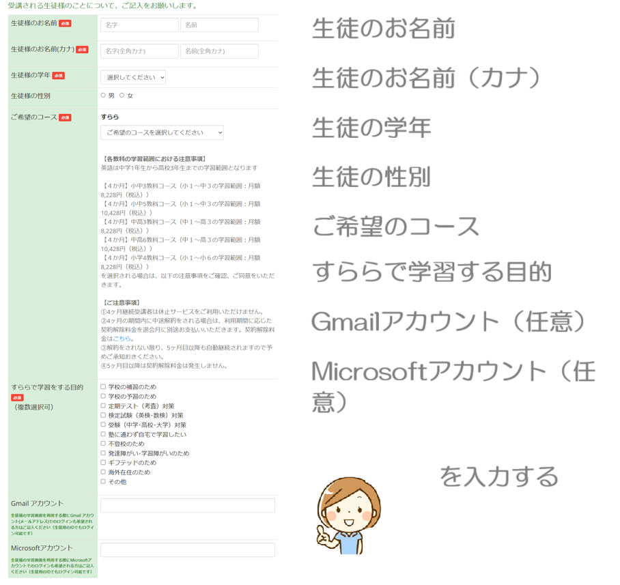The image size is (620, 585).
Task: Check the その他 purpose checkbox
Action: pyautogui.click(x=104, y=482)
